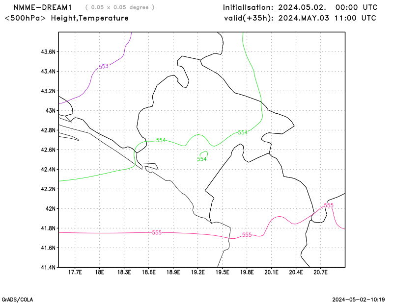Click the 2024-05-02-10:19 timestamp
The width and height of the screenshot is (393, 303).
click(359, 300)
